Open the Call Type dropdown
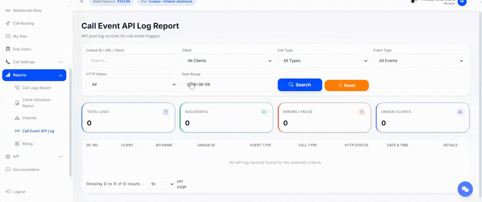The width and height of the screenshot is (482, 202). pos(323,61)
